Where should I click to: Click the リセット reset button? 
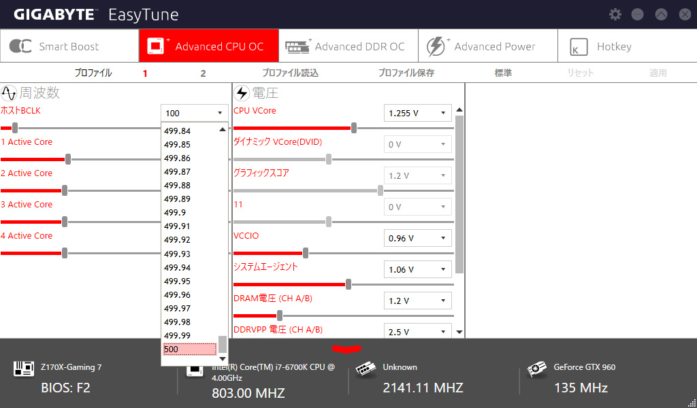coord(581,73)
